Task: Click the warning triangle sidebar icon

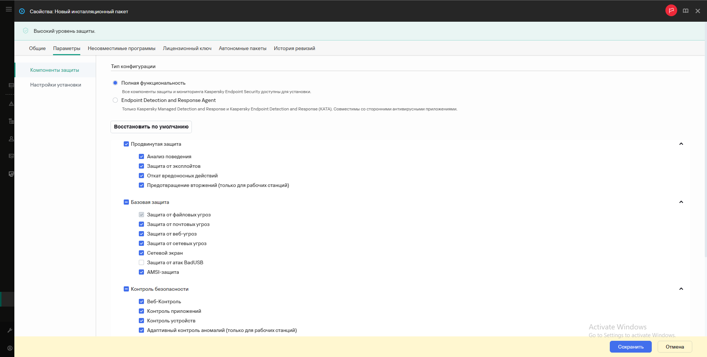Action: click(x=11, y=104)
